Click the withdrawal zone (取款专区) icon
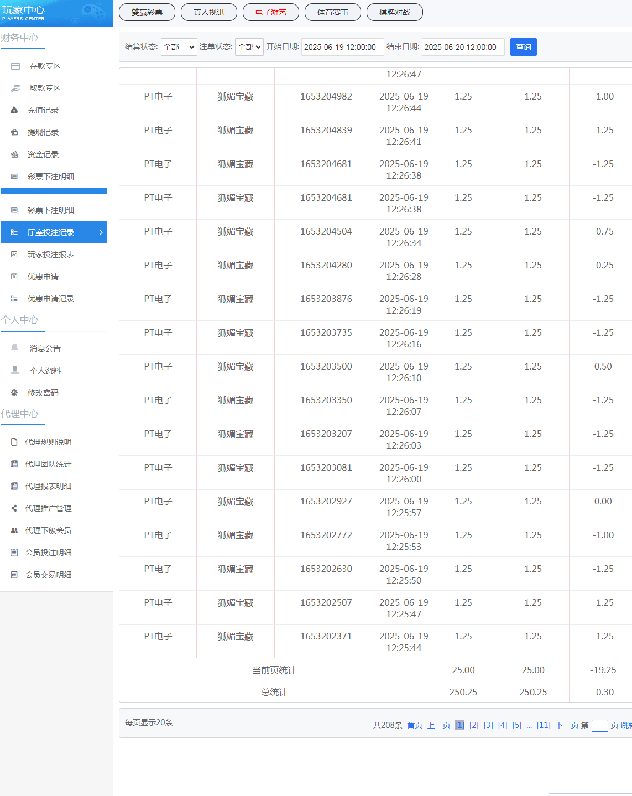This screenshot has width=632, height=796. pyautogui.click(x=15, y=89)
